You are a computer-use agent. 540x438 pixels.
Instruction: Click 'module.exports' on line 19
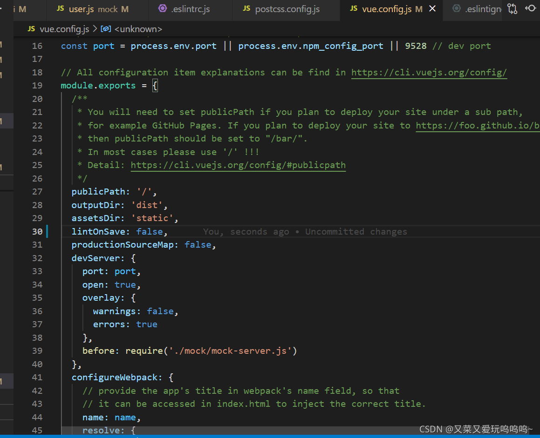pyautogui.click(x=98, y=86)
